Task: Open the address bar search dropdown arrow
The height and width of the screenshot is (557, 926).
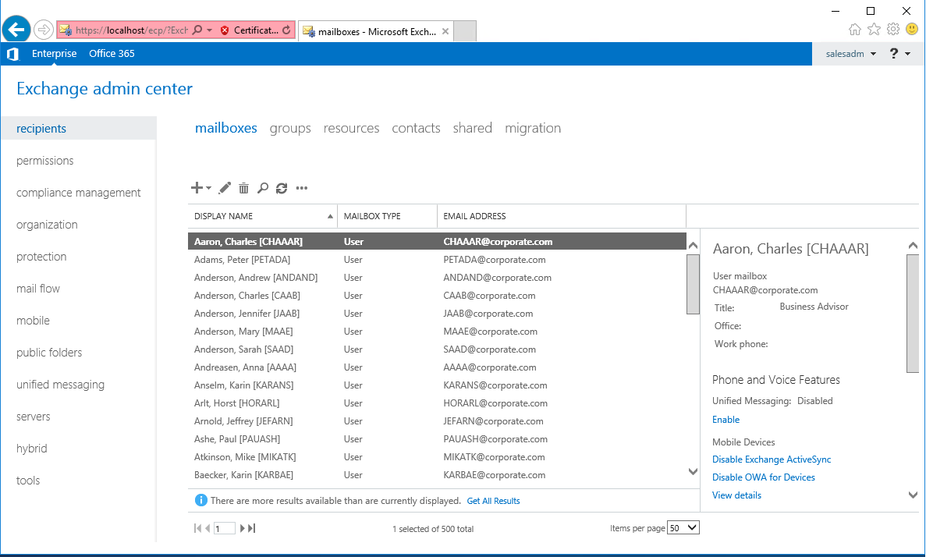Action: click(x=210, y=30)
